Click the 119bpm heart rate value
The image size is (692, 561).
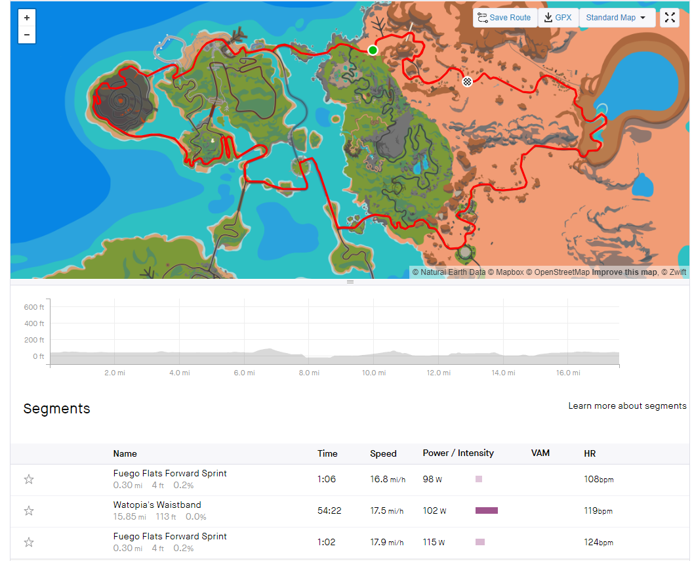(598, 510)
